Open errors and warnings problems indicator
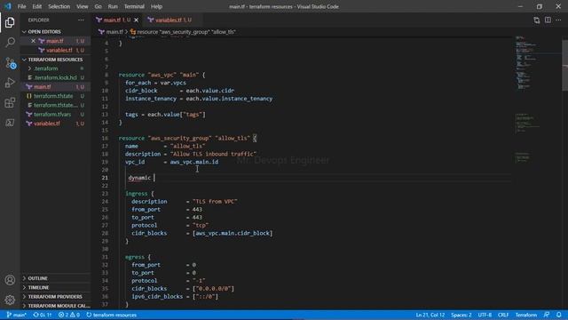 pyautogui.click(x=69, y=315)
